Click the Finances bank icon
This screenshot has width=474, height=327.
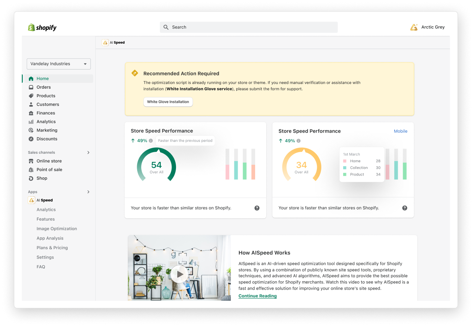(31, 113)
